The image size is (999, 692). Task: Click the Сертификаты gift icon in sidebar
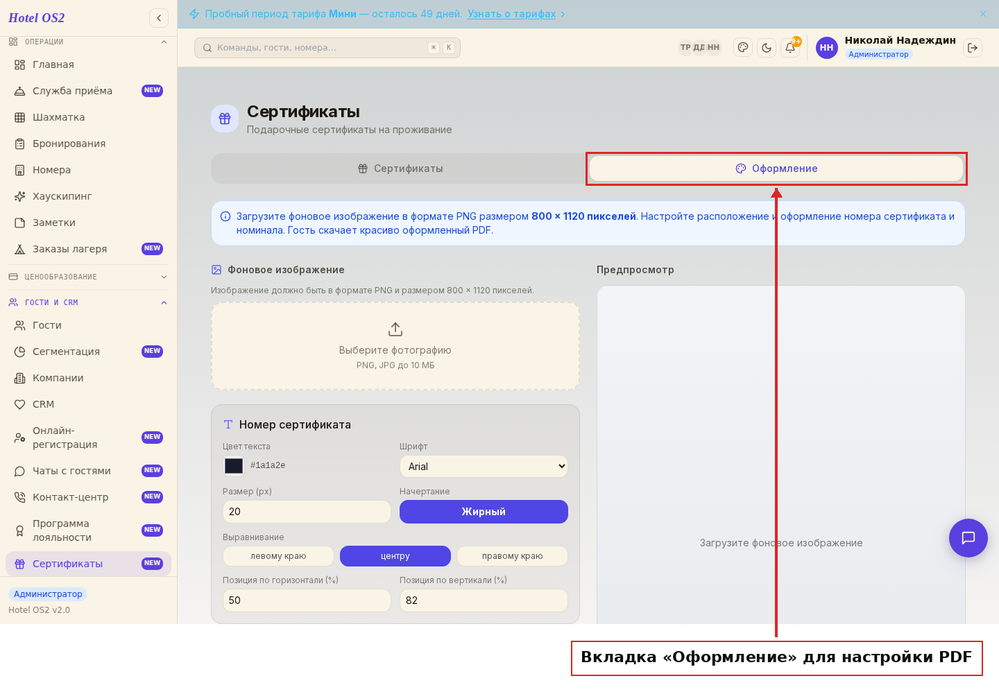click(x=20, y=564)
